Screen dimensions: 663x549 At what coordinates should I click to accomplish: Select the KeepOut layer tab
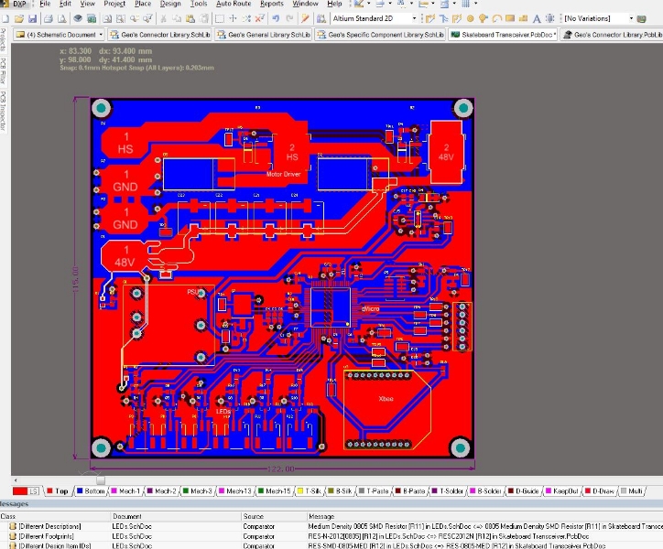[x=560, y=491]
